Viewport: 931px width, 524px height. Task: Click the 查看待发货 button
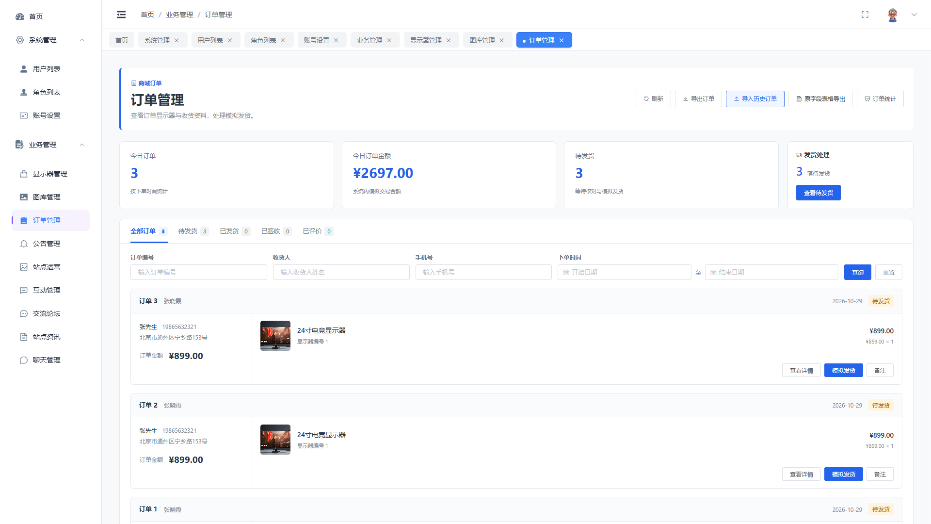pyautogui.click(x=819, y=193)
